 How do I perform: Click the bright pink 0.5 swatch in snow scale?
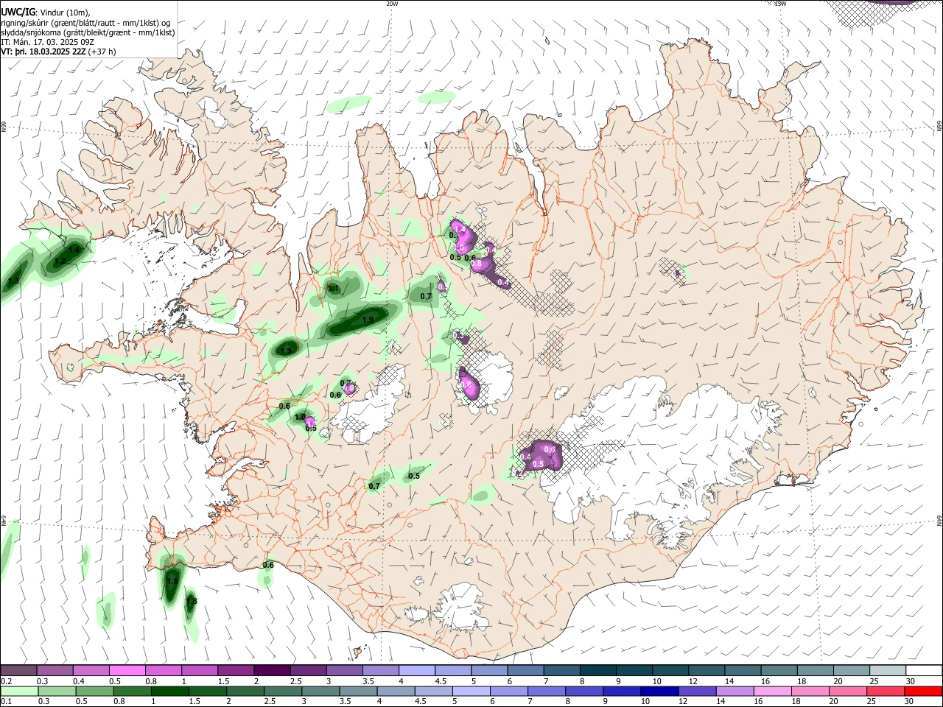(x=127, y=670)
